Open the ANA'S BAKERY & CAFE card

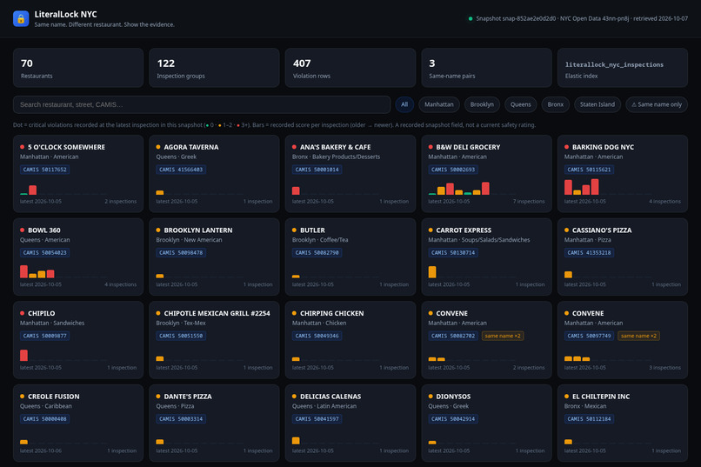point(350,173)
